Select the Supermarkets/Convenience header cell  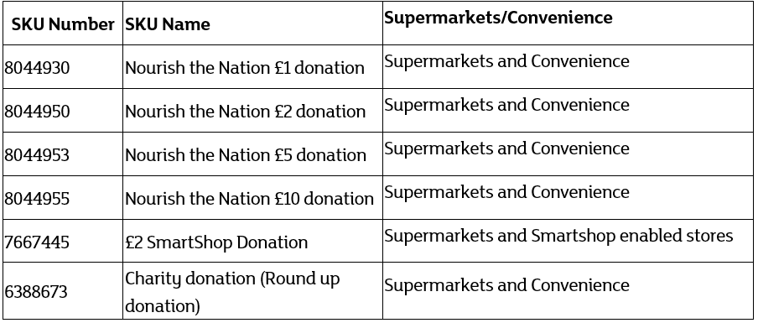coord(568,23)
